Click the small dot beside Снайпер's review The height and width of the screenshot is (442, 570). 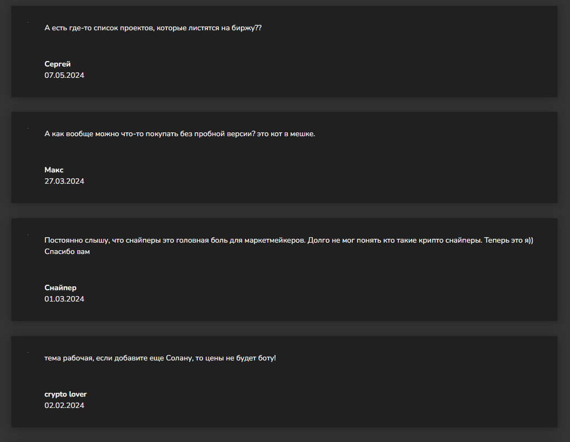click(x=28, y=235)
